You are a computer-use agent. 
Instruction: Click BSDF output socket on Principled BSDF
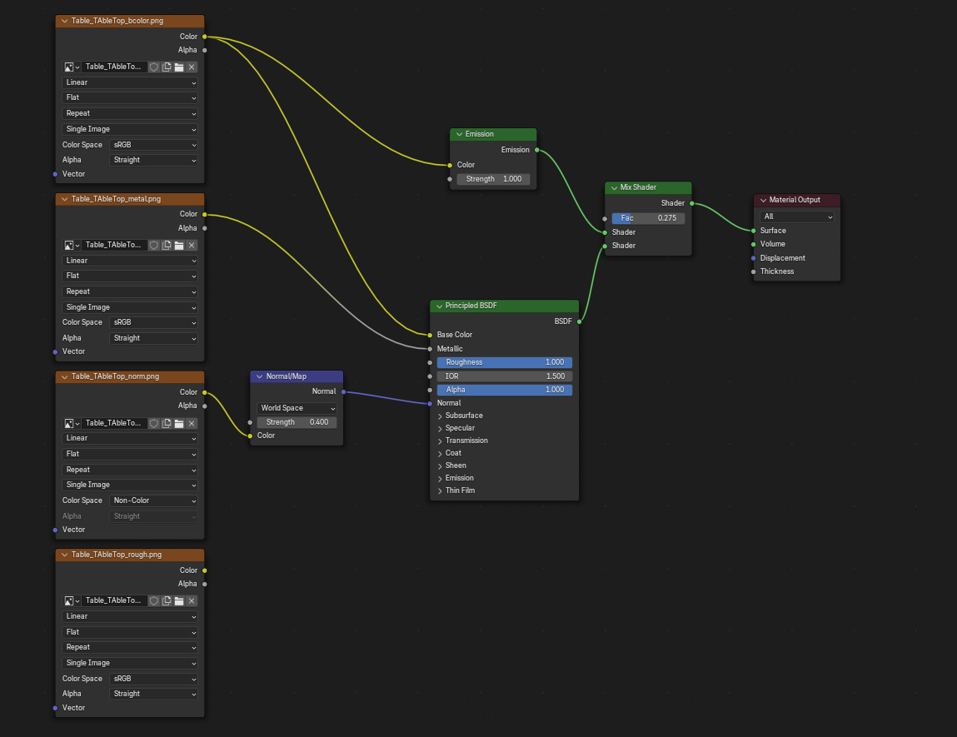579,322
